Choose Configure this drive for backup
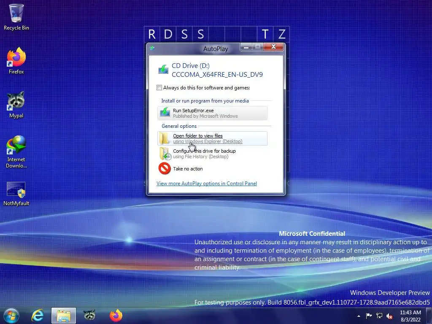This screenshot has height=324, width=432. pyautogui.click(x=213, y=154)
